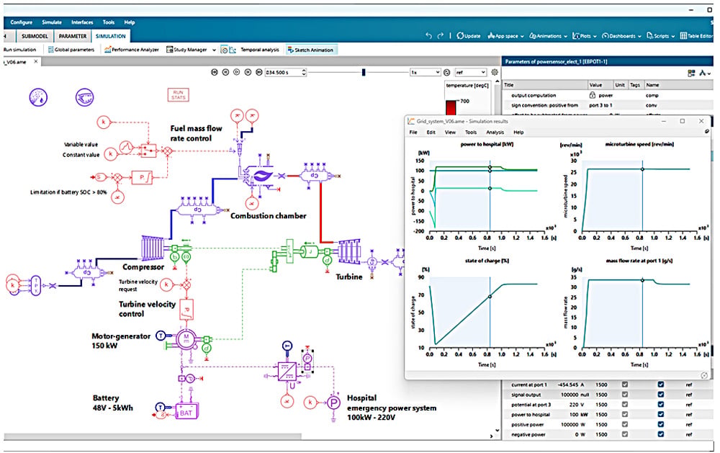This screenshot has width=720, height=453.
Task: Close the _V06.ame document tab
Action: pos(36,61)
